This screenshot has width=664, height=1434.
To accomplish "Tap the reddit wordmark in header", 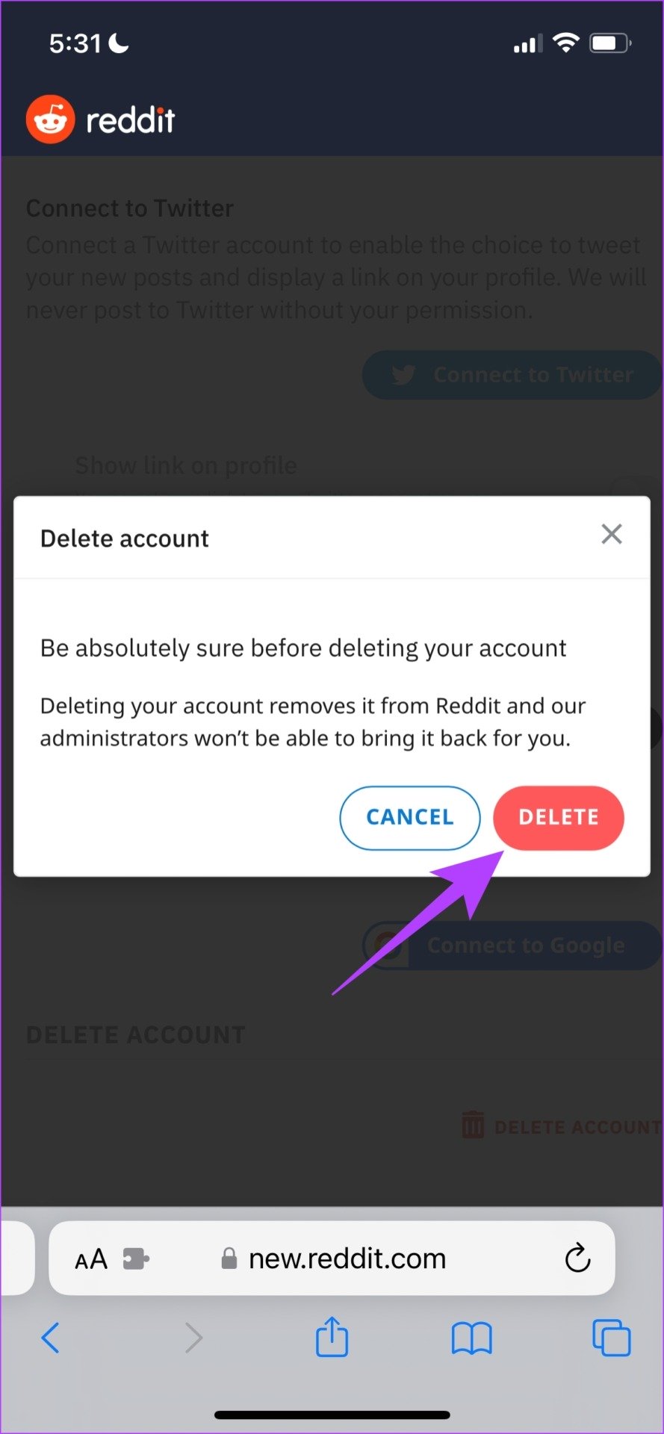I will (x=130, y=119).
